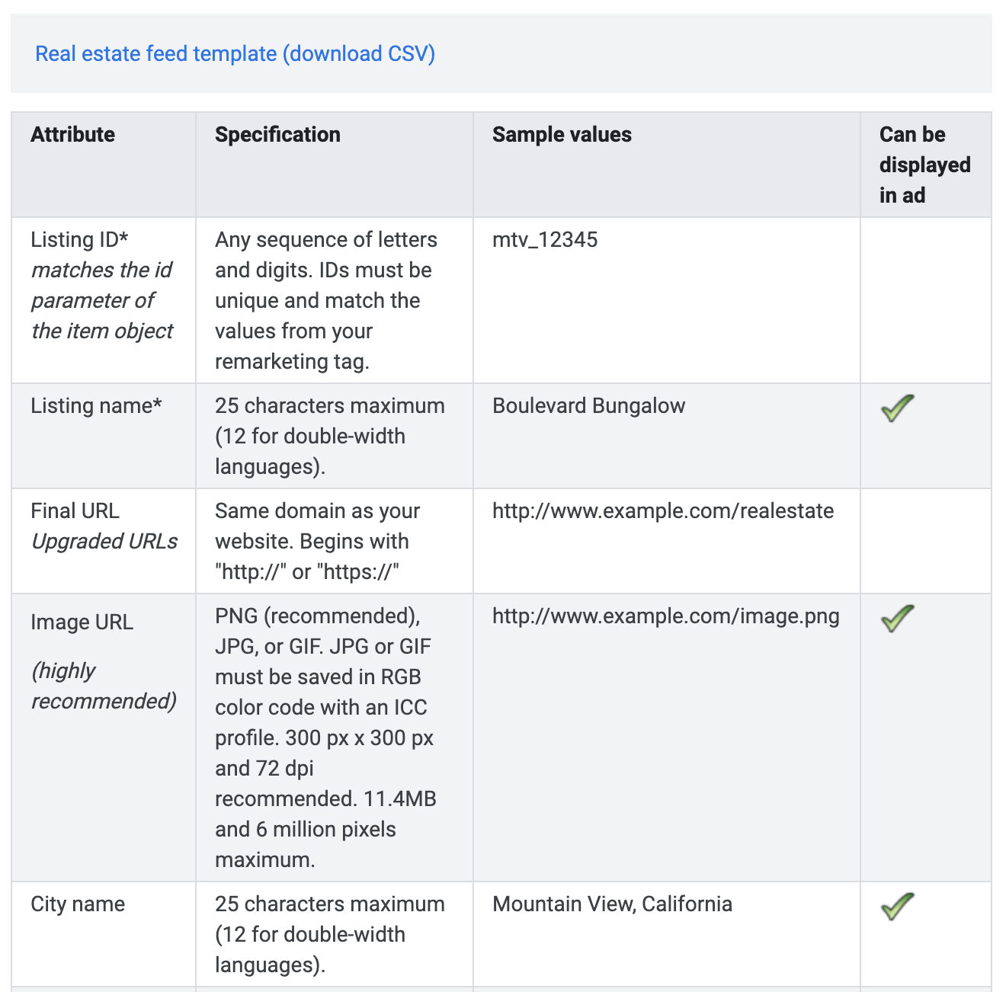Click the Attribute column header
Viewport: 1006px width, 992px height.
pos(73,135)
